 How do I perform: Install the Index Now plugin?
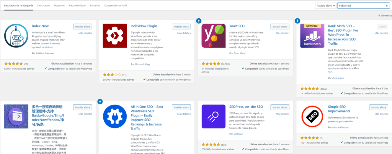click(x=83, y=26)
